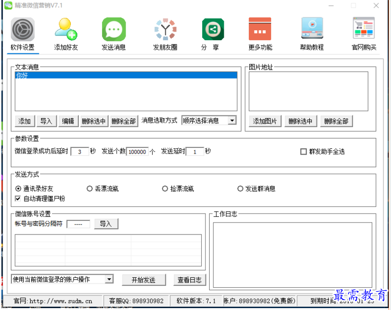Click 发送个数 input with 100000
Viewport: 391px width, 310px height.
[137, 152]
